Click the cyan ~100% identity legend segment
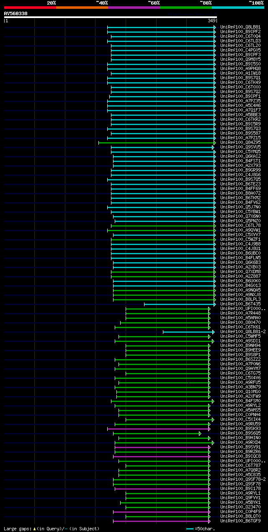Viewport: 268px width, 532px height. (237, 8)
